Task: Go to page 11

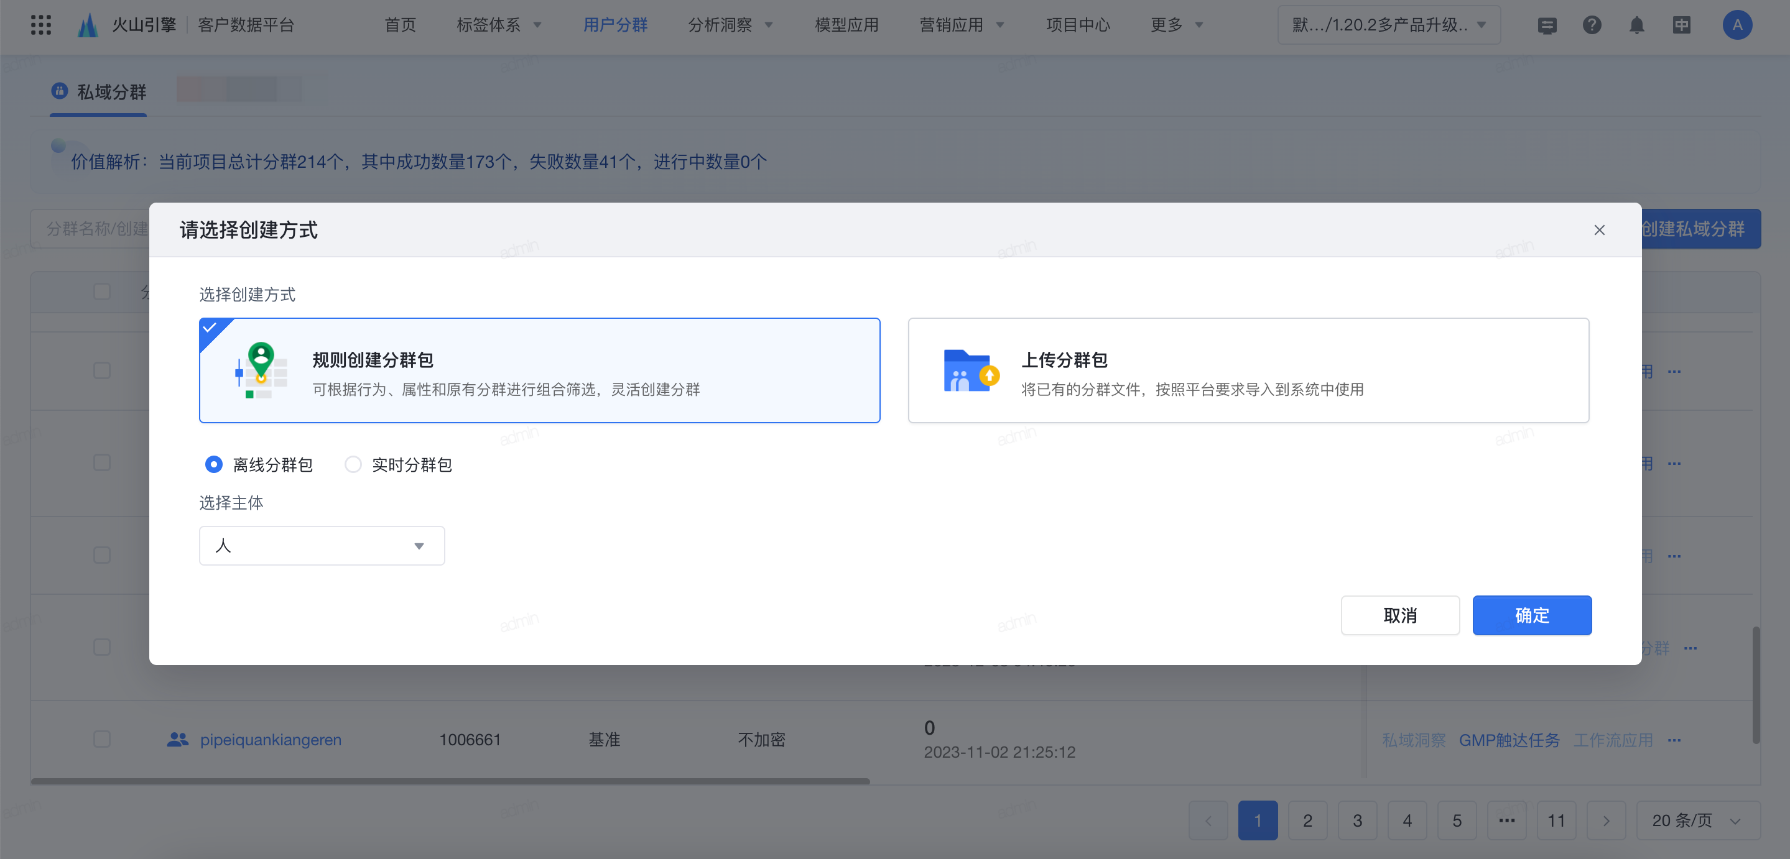Action: [1557, 821]
